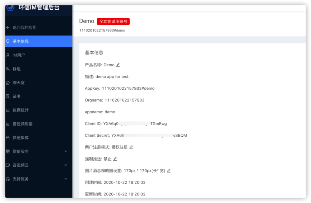Viewport: 311px width, 203px height.
Task: Click the line chart icon beside 数据统计
Action: (x=8, y=110)
